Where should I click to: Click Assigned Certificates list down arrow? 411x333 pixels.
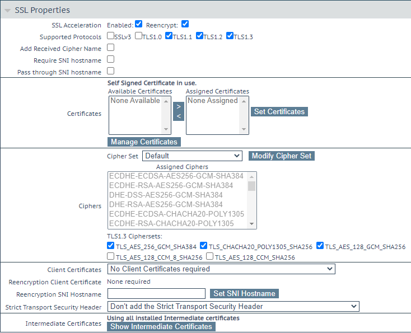244,129
